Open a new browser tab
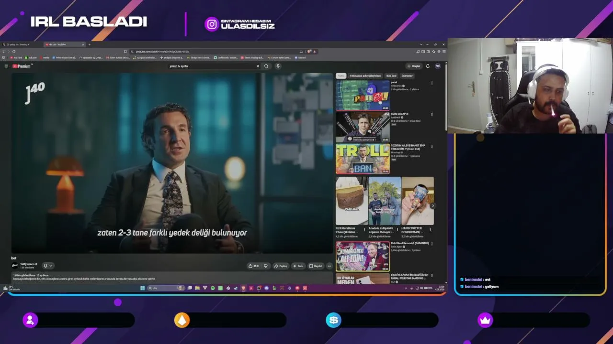 (x=89, y=44)
